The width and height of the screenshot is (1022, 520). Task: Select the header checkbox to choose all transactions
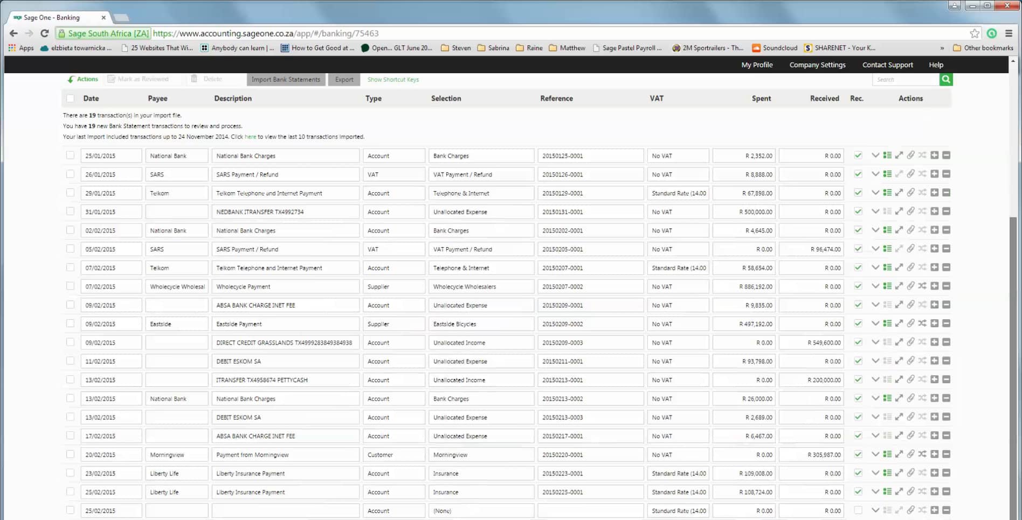point(70,98)
